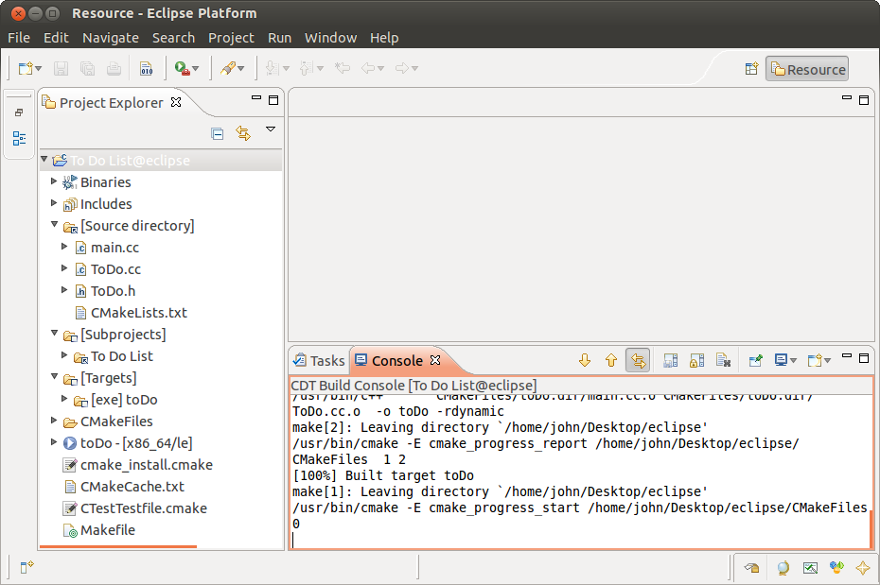Select ToDo.h header file

pos(113,291)
